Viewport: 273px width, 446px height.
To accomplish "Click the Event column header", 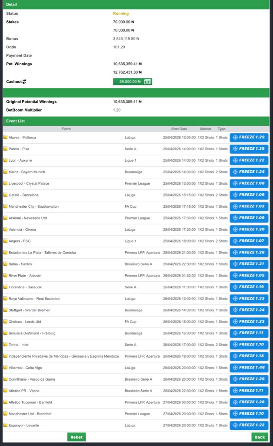I will (x=66, y=129).
